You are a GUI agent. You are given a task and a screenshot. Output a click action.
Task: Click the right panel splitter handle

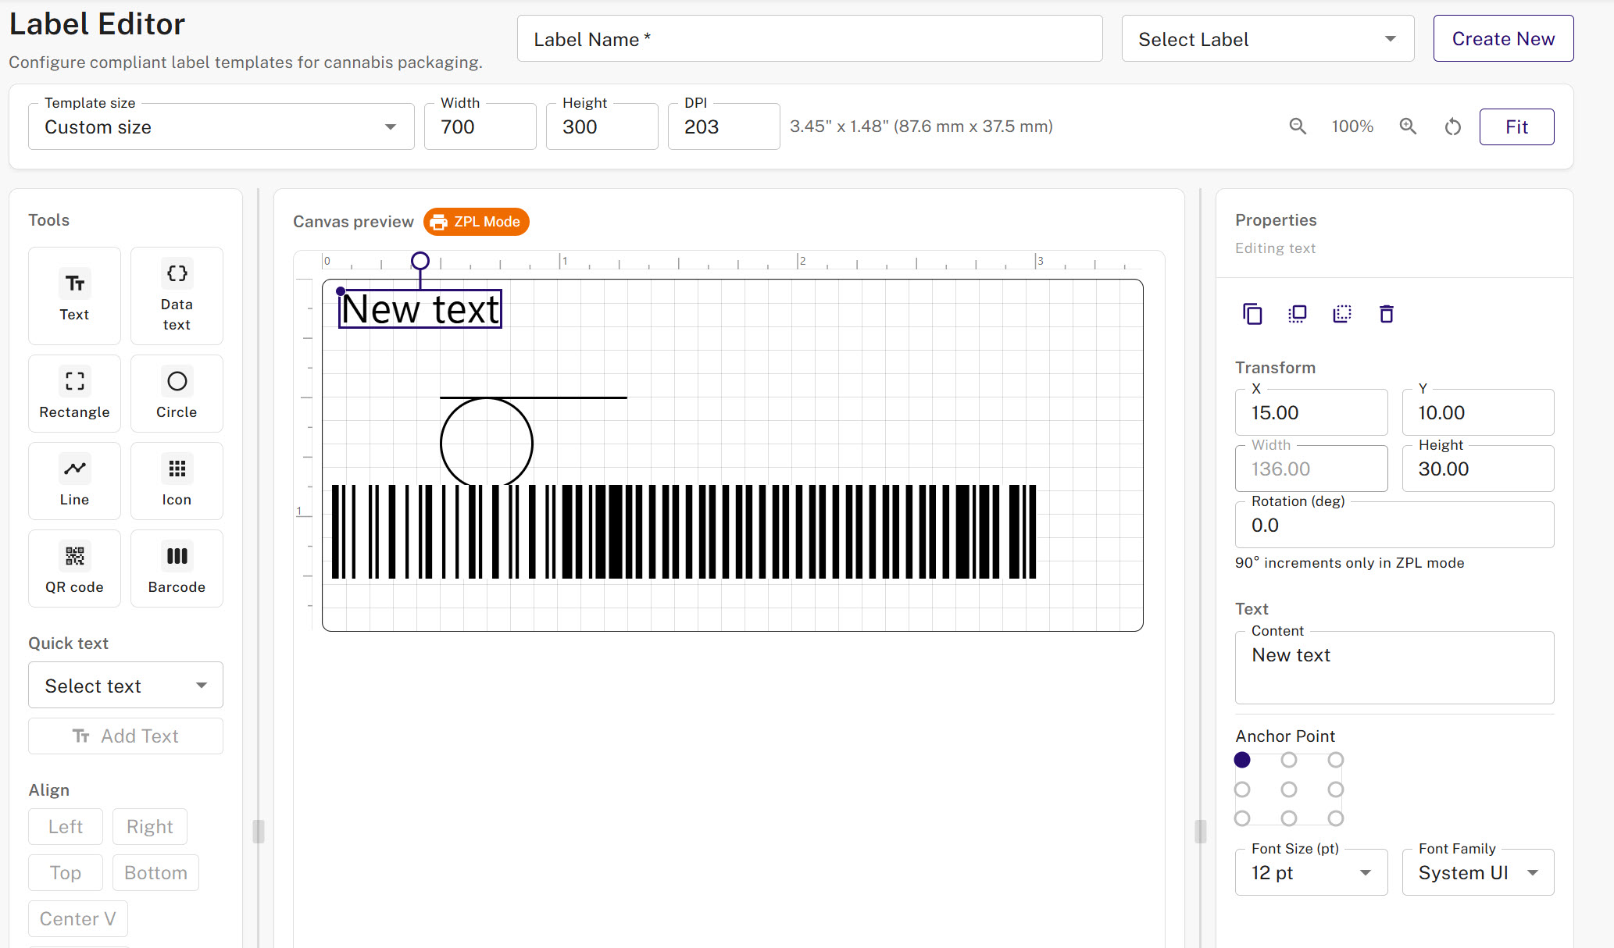(x=1201, y=832)
